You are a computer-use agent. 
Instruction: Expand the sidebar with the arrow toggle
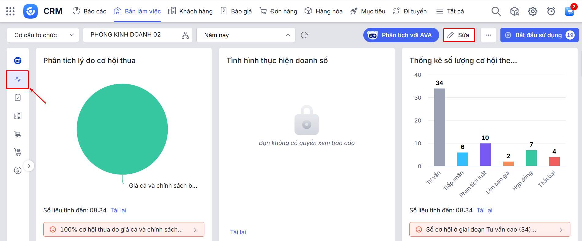(29, 166)
